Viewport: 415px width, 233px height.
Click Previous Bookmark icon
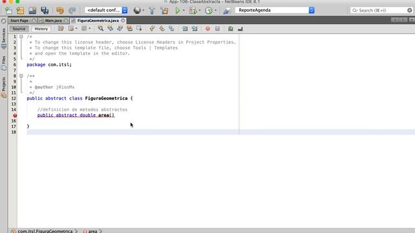pyautogui.click(x=152, y=28)
